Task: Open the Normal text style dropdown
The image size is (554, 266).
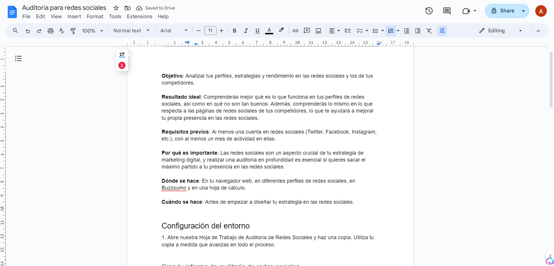Action: (x=131, y=31)
